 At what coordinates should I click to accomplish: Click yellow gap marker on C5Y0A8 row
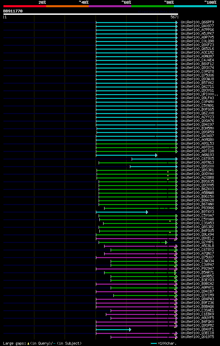[x=170, y=221]
